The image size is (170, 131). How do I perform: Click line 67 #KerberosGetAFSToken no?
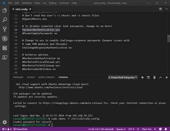click(39, 69)
